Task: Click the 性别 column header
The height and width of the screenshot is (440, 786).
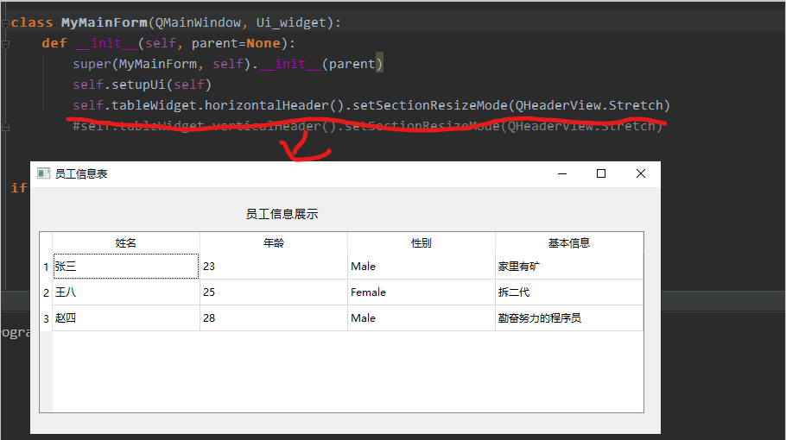Action: point(422,242)
